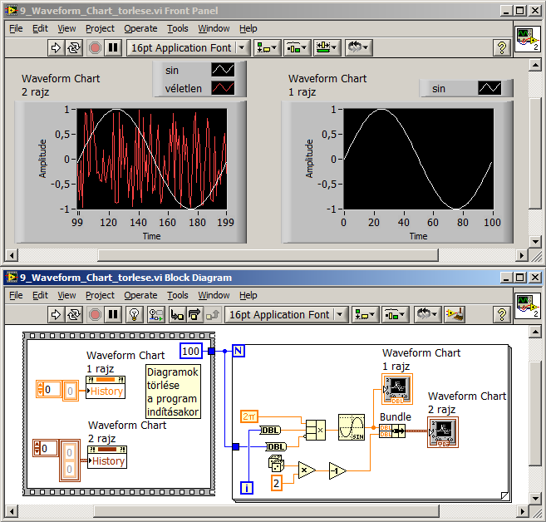
Task: Open Block Diagram context help question mark
Action: pyautogui.click(x=502, y=314)
